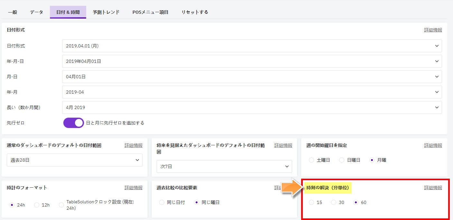Choose the 12h clock format

pos(37,205)
